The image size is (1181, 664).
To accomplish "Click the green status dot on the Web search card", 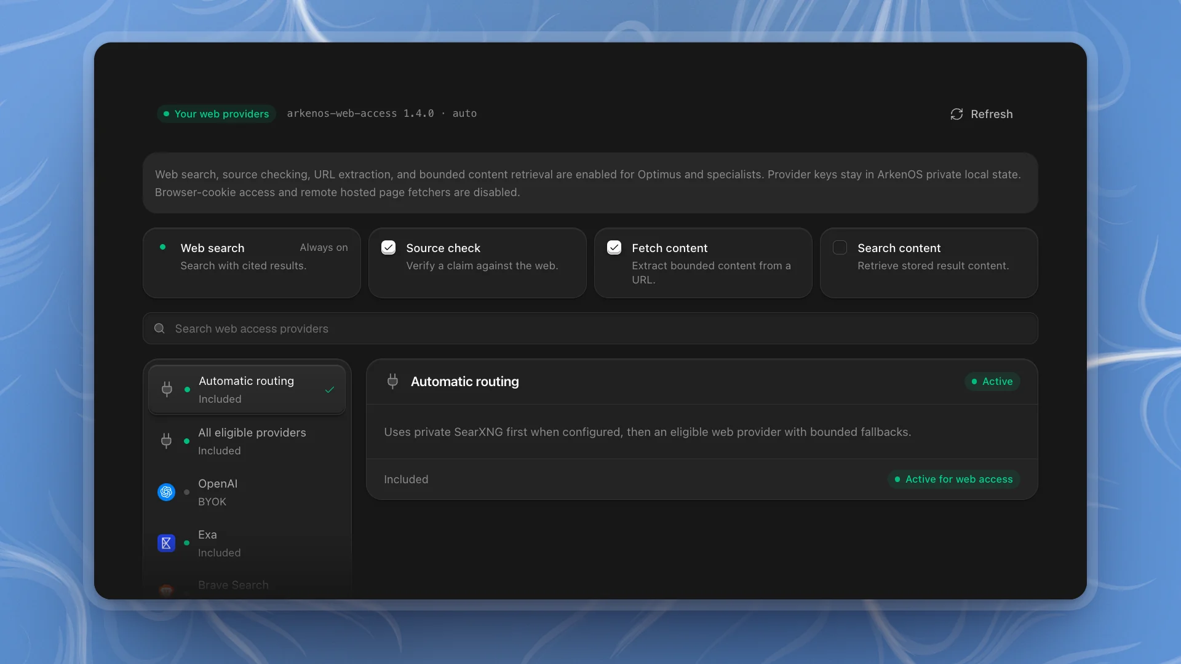I will pos(162,247).
